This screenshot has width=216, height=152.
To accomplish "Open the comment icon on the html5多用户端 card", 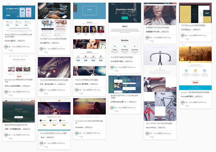I will coord(115,71).
